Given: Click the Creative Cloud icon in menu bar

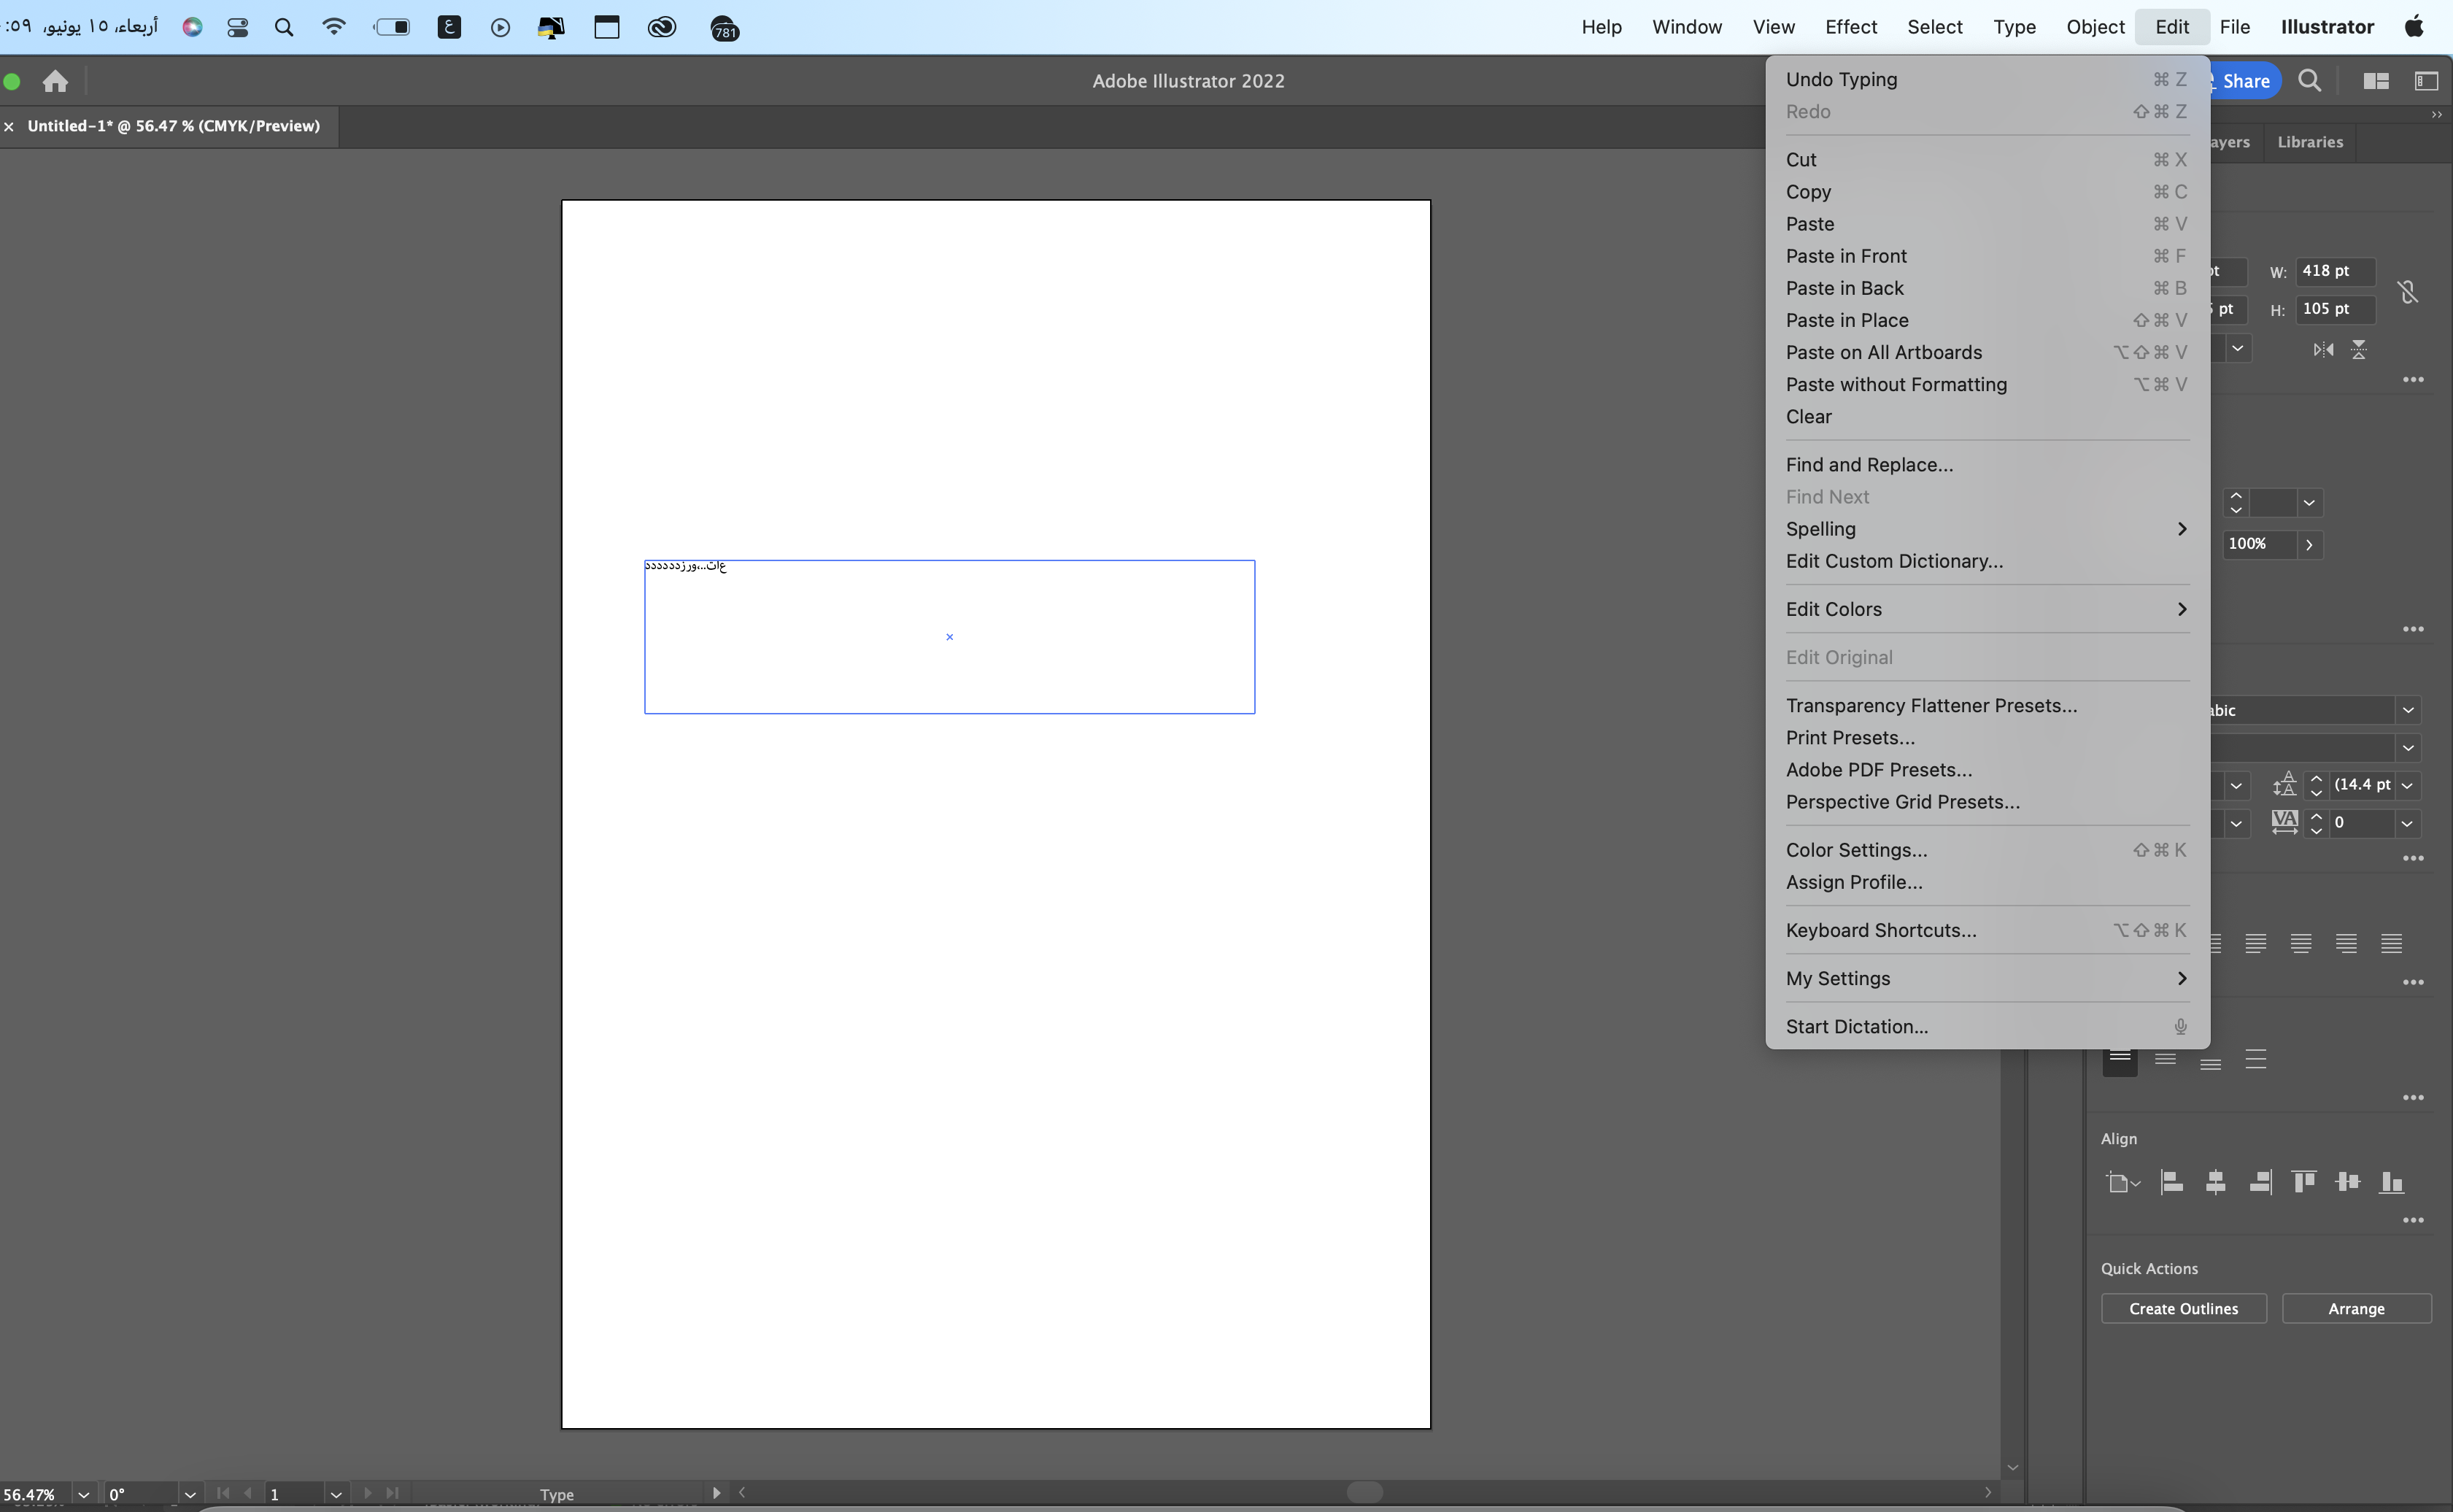Looking at the screenshot, I should (662, 27).
